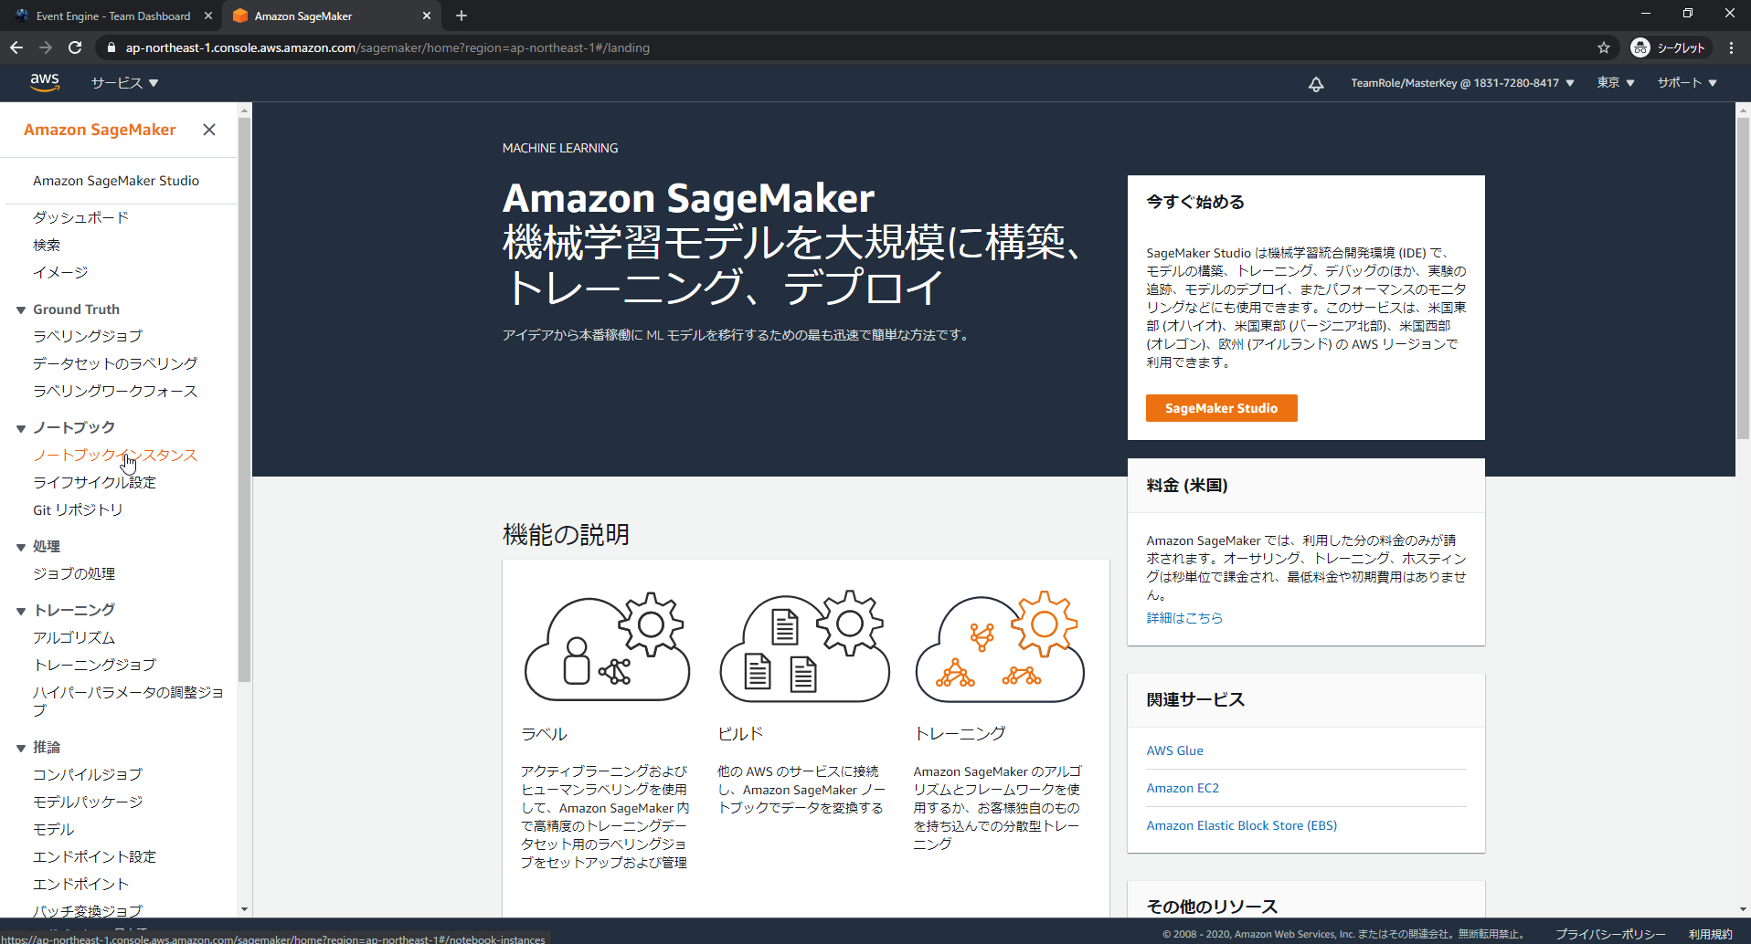Close the Event Engine browser tab

coord(208,16)
